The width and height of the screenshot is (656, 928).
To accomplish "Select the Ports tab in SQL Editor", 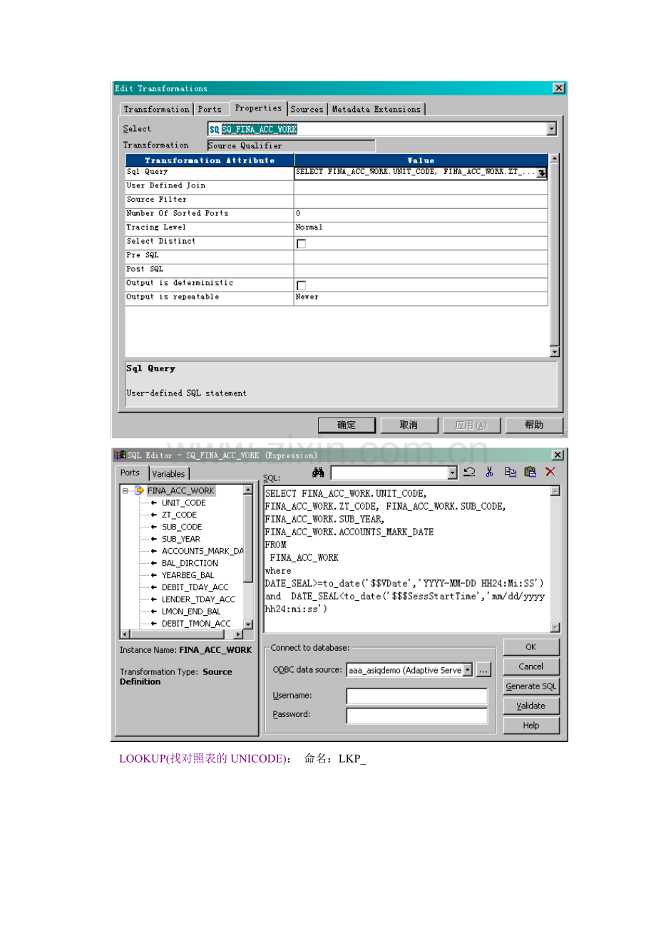I will [x=130, y=473].
